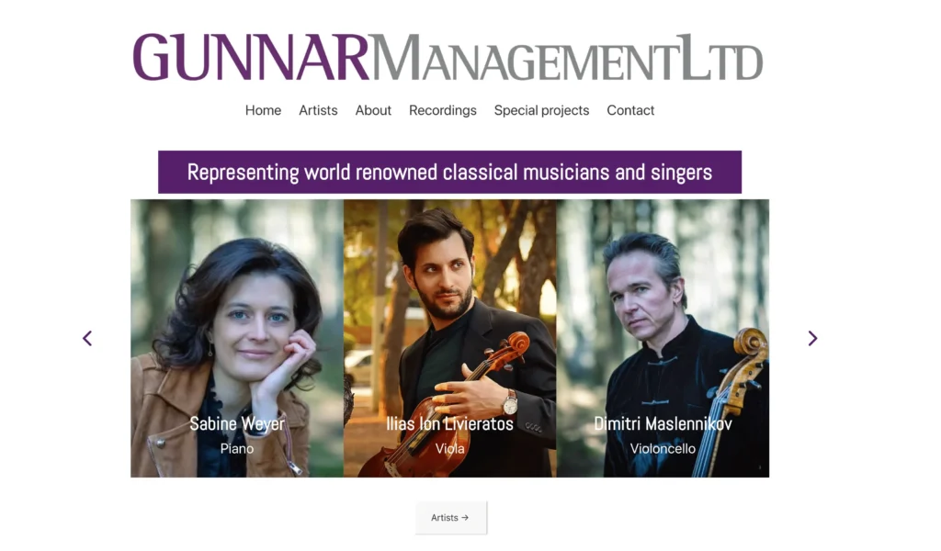Click the Artists → button below carousel
This screenshot has height=551, width=941.
tap(450, 517)
